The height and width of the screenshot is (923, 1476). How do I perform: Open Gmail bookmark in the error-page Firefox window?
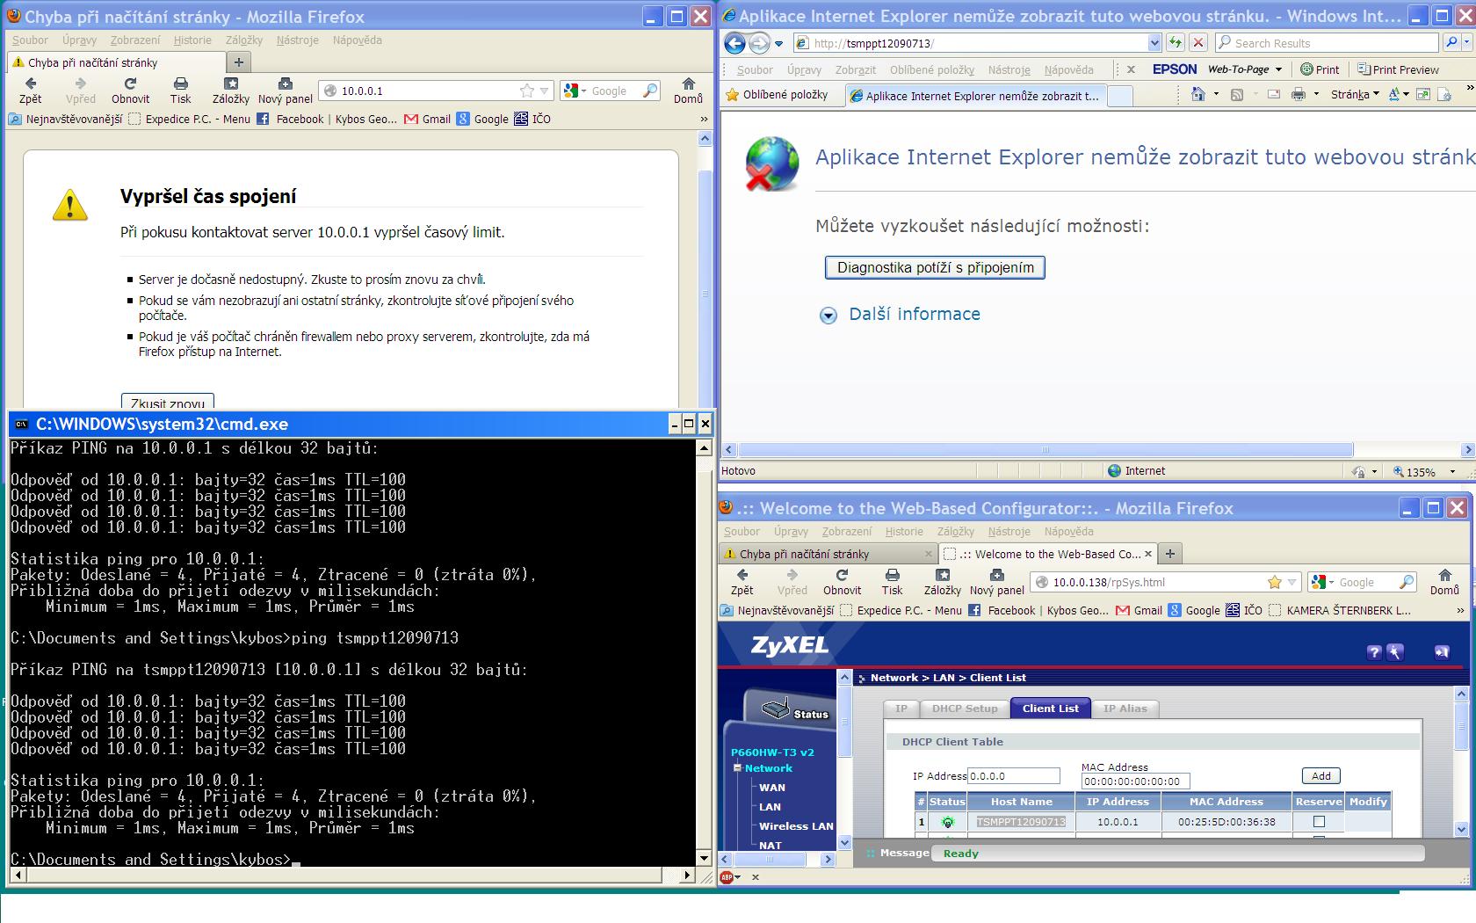(x=427, y=119)
